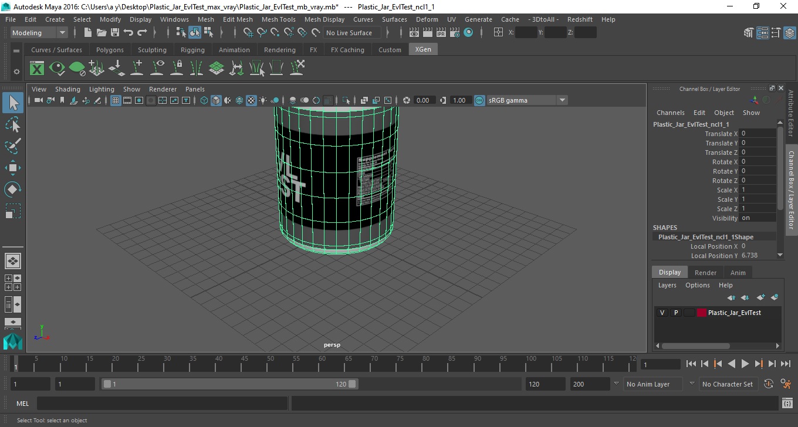This screenshot has height=427, width=798.
Task: Open the viewport Shading menu
Action: (67, 89)
